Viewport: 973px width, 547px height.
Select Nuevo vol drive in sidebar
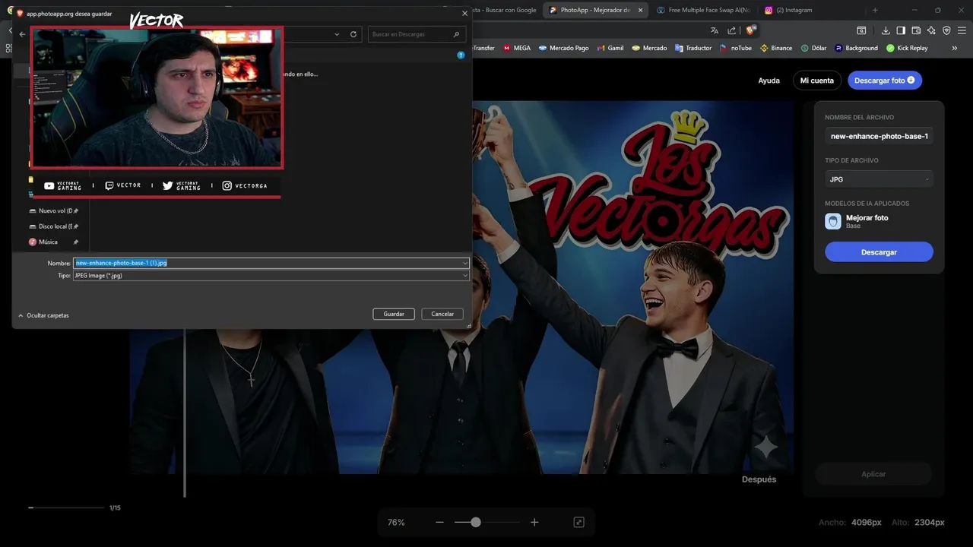point(55,210)
